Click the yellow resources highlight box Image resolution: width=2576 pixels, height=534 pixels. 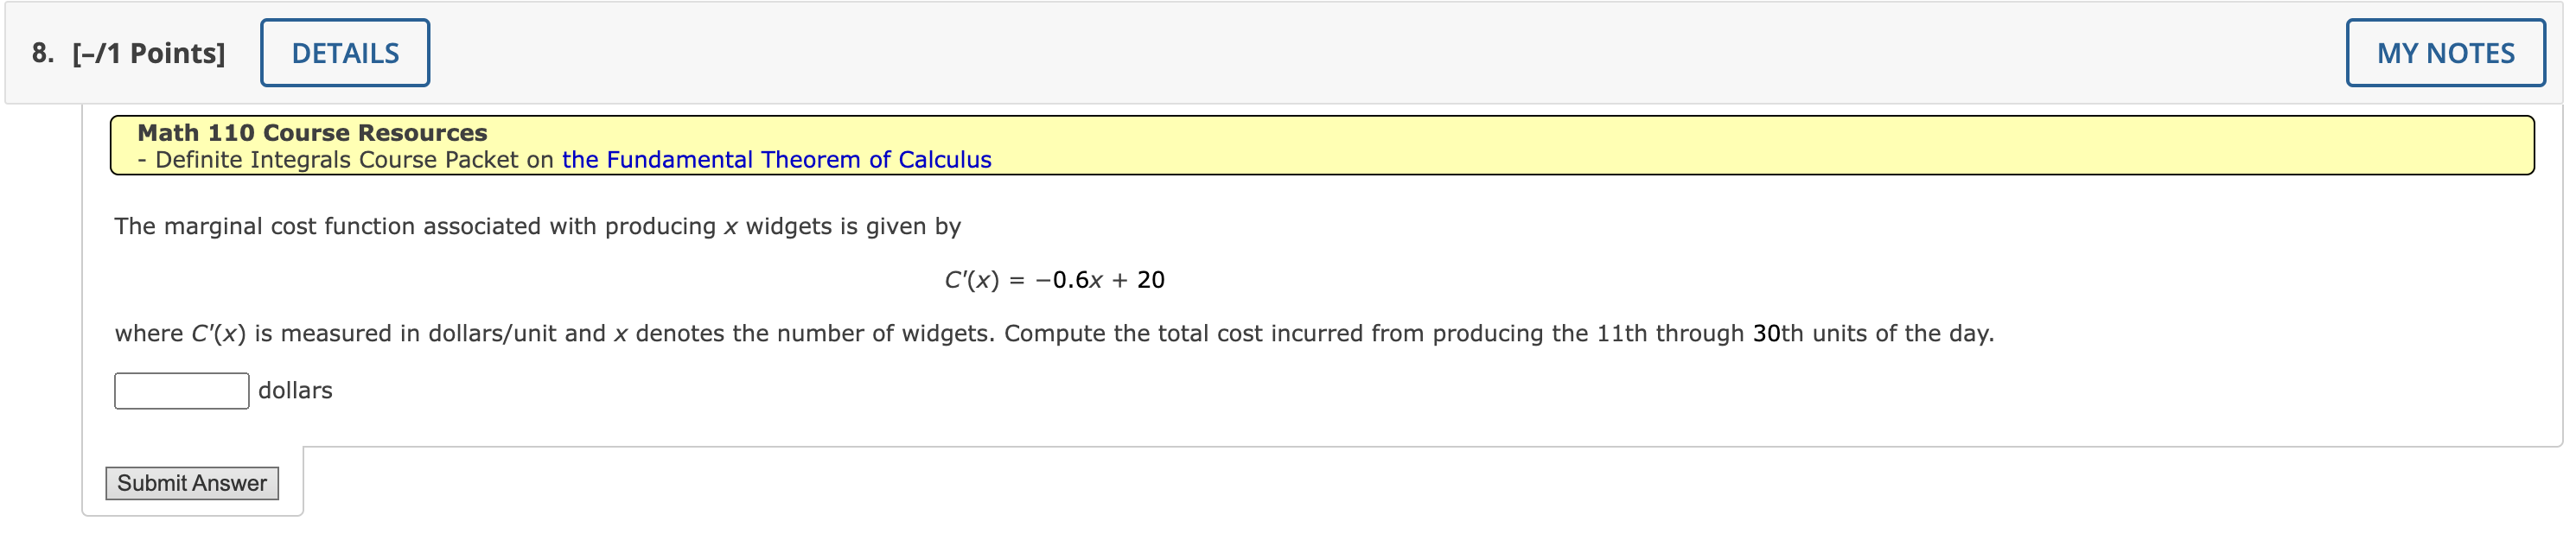[x=1300, y=145]
